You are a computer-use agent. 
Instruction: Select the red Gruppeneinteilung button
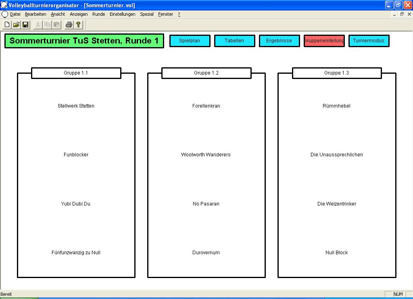point(324,41)
